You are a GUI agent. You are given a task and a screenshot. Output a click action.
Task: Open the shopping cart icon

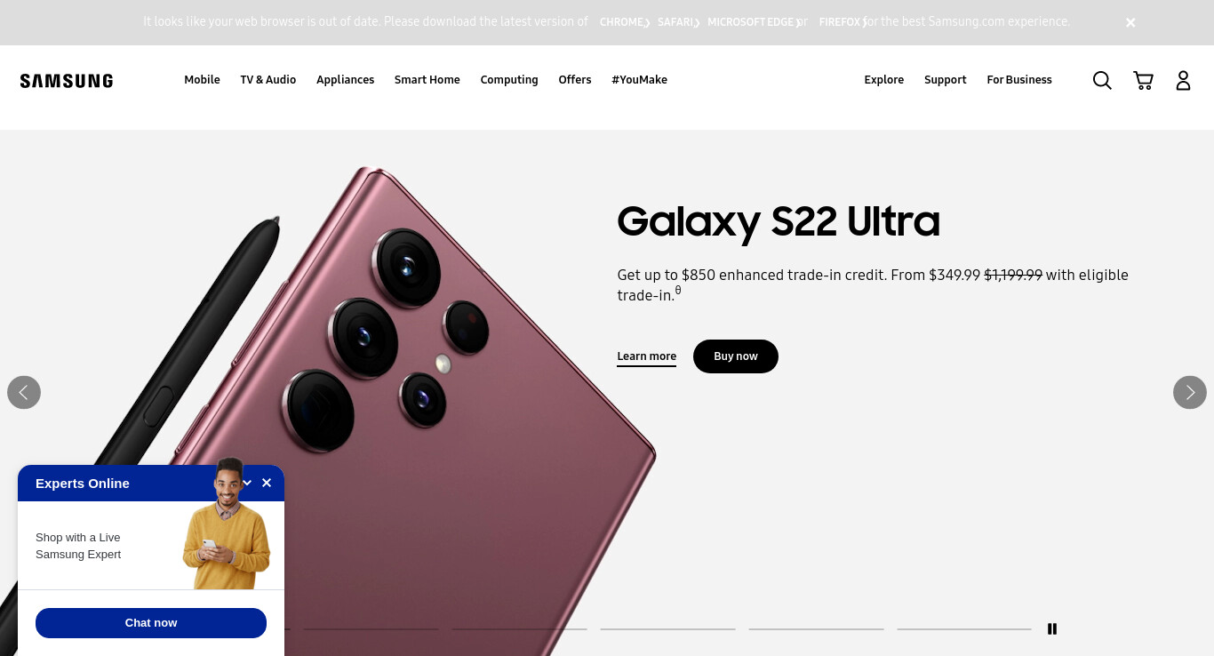tap(1143, 80)
